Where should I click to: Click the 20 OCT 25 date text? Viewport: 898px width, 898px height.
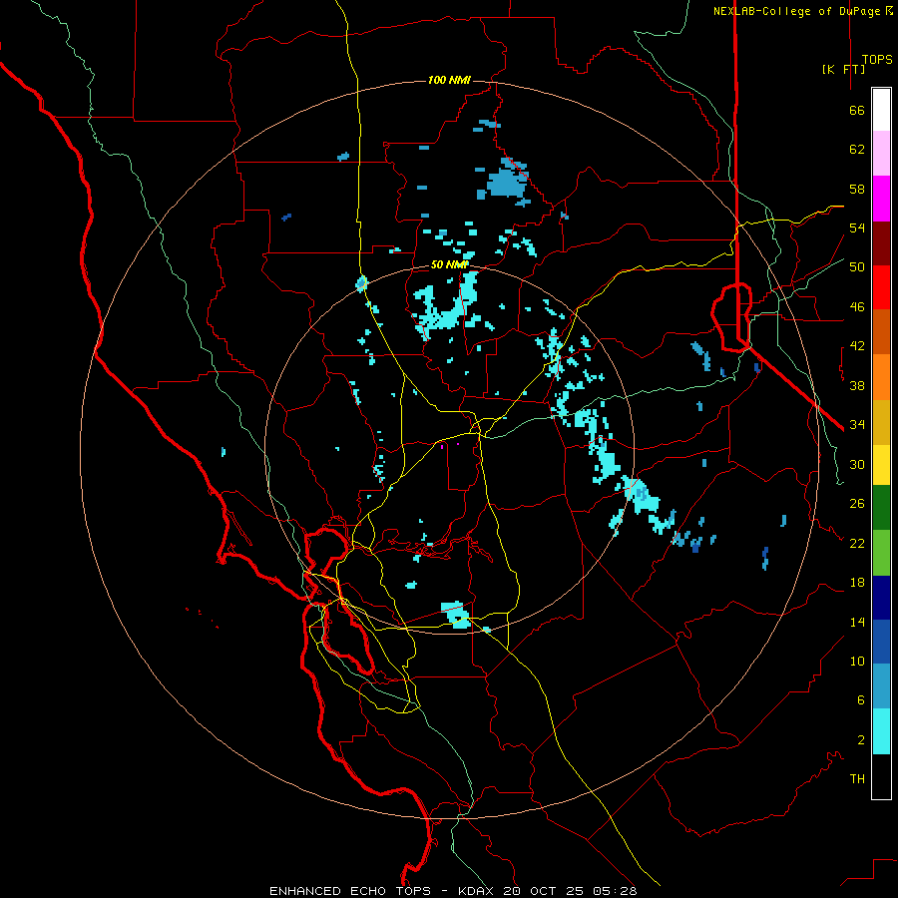pyautogui.click(x=545, y=891)
